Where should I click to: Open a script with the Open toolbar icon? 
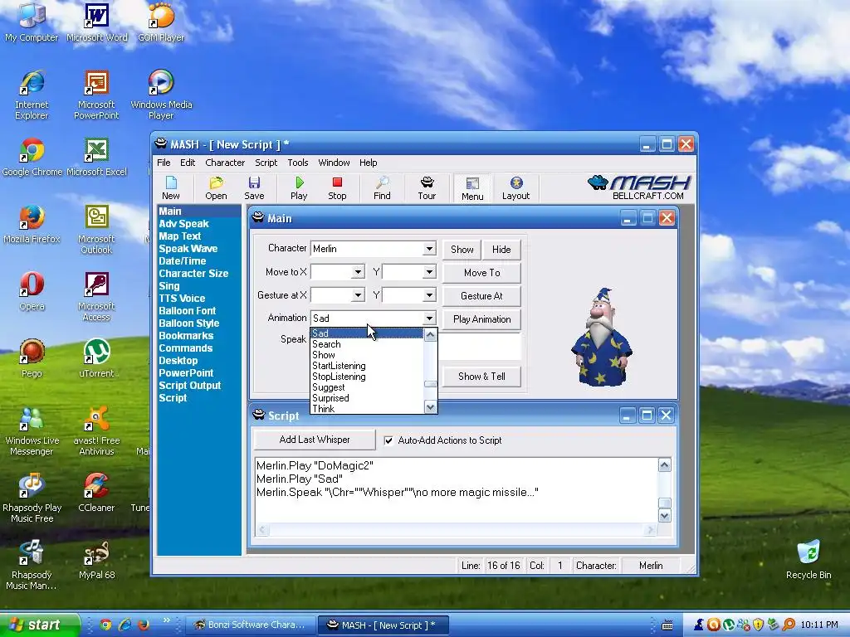[216, 187]
